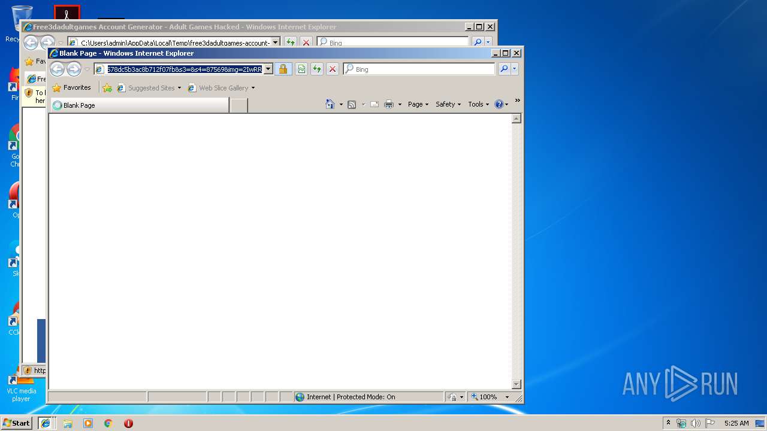Go to Home page icon
This screenshot has width=767, height=431.
coord(330,104)
